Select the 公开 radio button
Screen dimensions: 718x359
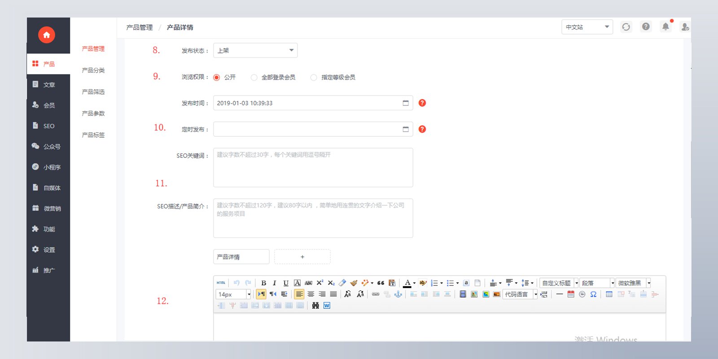[x=217, y=77]
